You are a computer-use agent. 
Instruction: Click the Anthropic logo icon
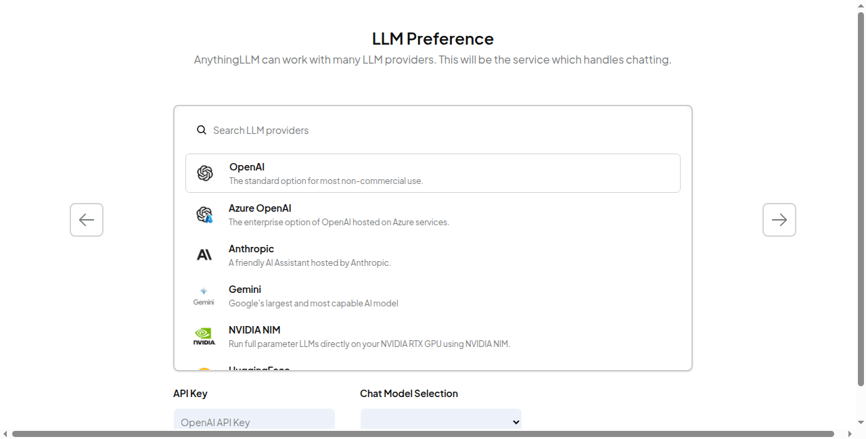[x=204, y=254]
